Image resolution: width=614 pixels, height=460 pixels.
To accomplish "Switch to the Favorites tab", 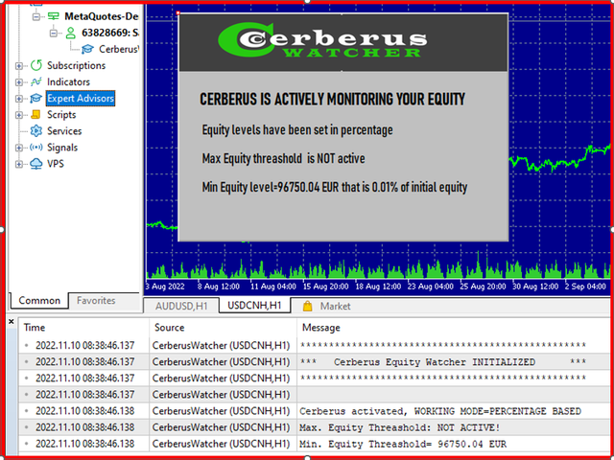I will click(x=96, y=300).
